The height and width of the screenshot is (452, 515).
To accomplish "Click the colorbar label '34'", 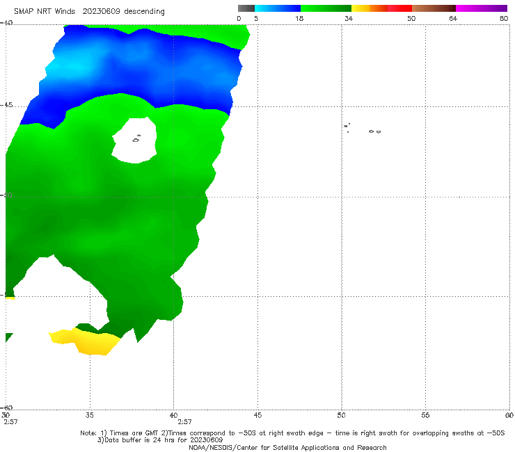I will (x=349, y=18).
